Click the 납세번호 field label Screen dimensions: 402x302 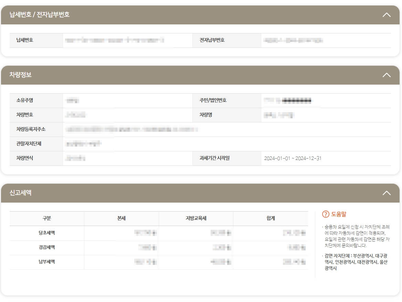click(x=25, y=40)
